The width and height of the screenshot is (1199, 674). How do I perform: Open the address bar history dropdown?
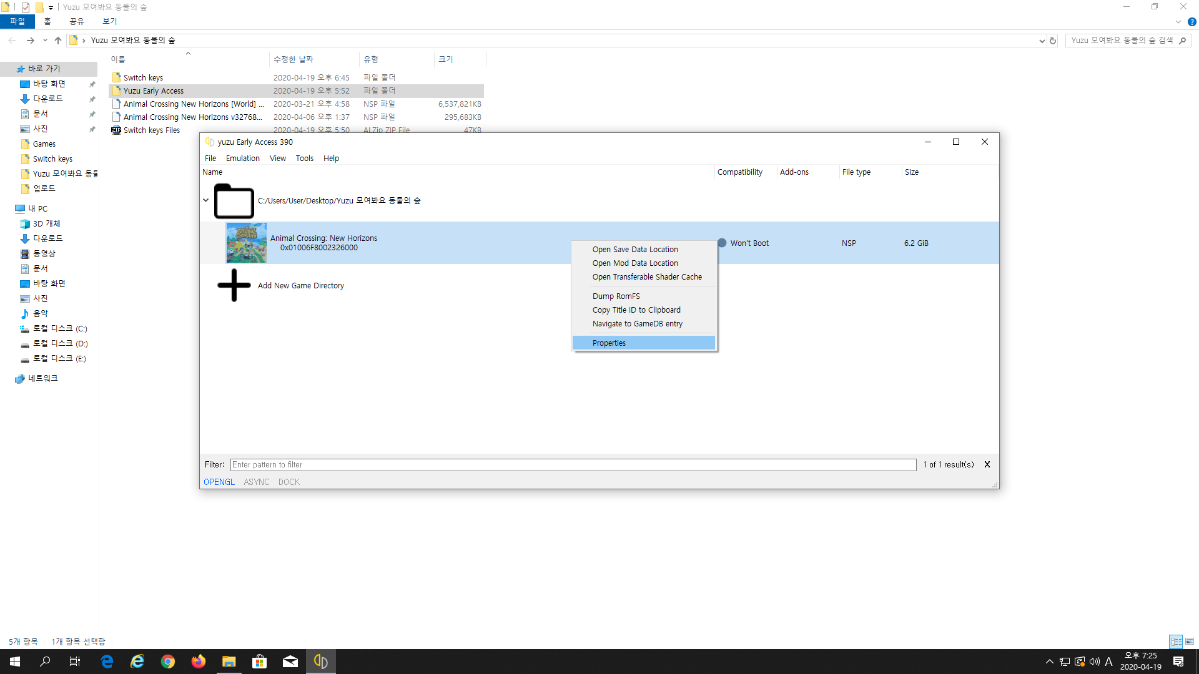1041,41
